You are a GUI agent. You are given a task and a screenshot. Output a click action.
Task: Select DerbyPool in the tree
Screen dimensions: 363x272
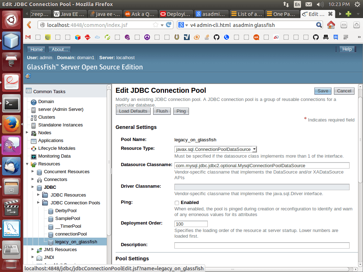(x=66, y=211)
